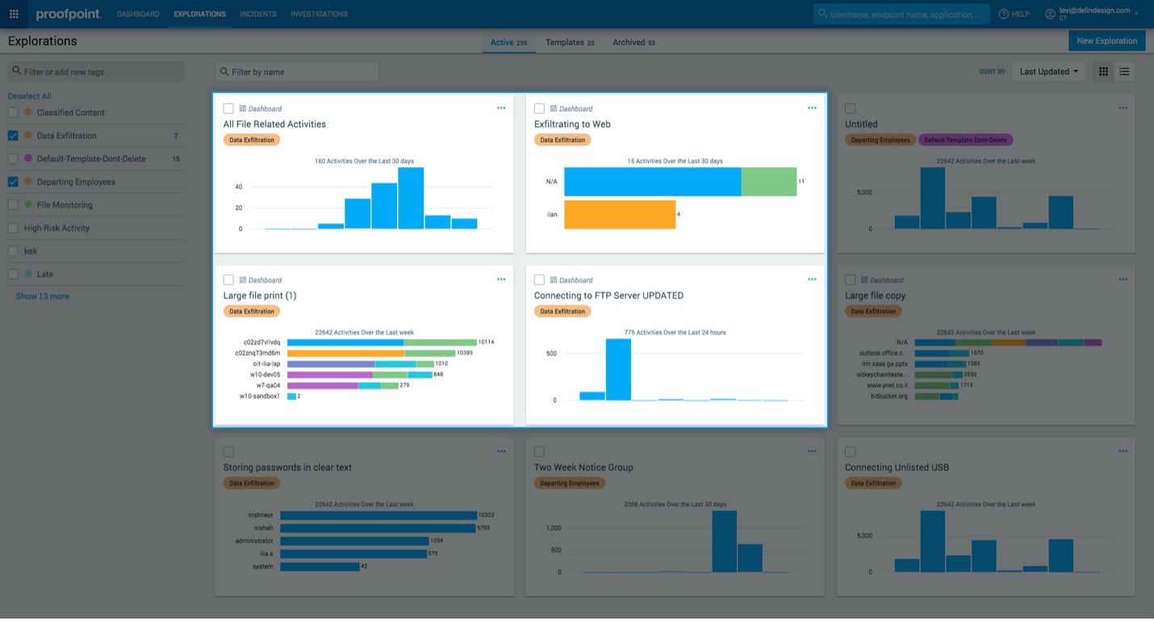Open ellipsis menu on Connecting to FTP Server card
The width and height of the screenshot is (1154, 621).
point(812,280)
